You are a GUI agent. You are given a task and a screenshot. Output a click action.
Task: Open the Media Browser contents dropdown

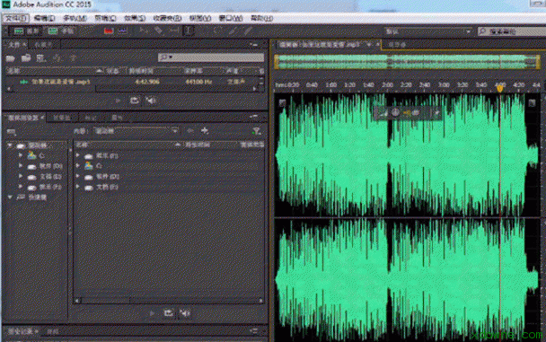point(136,131)
